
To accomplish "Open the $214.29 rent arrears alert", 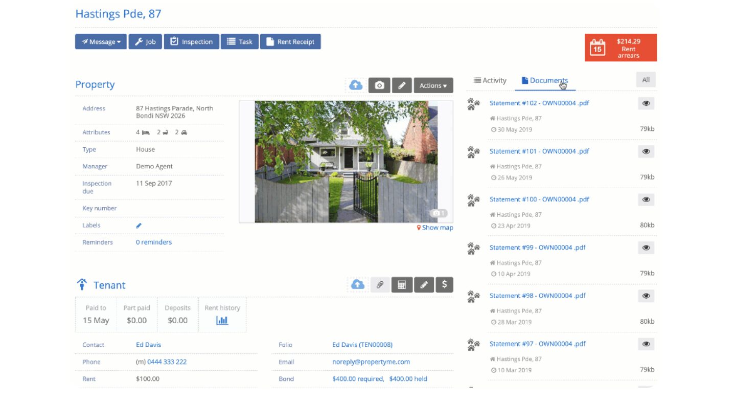I will (620, 48).
